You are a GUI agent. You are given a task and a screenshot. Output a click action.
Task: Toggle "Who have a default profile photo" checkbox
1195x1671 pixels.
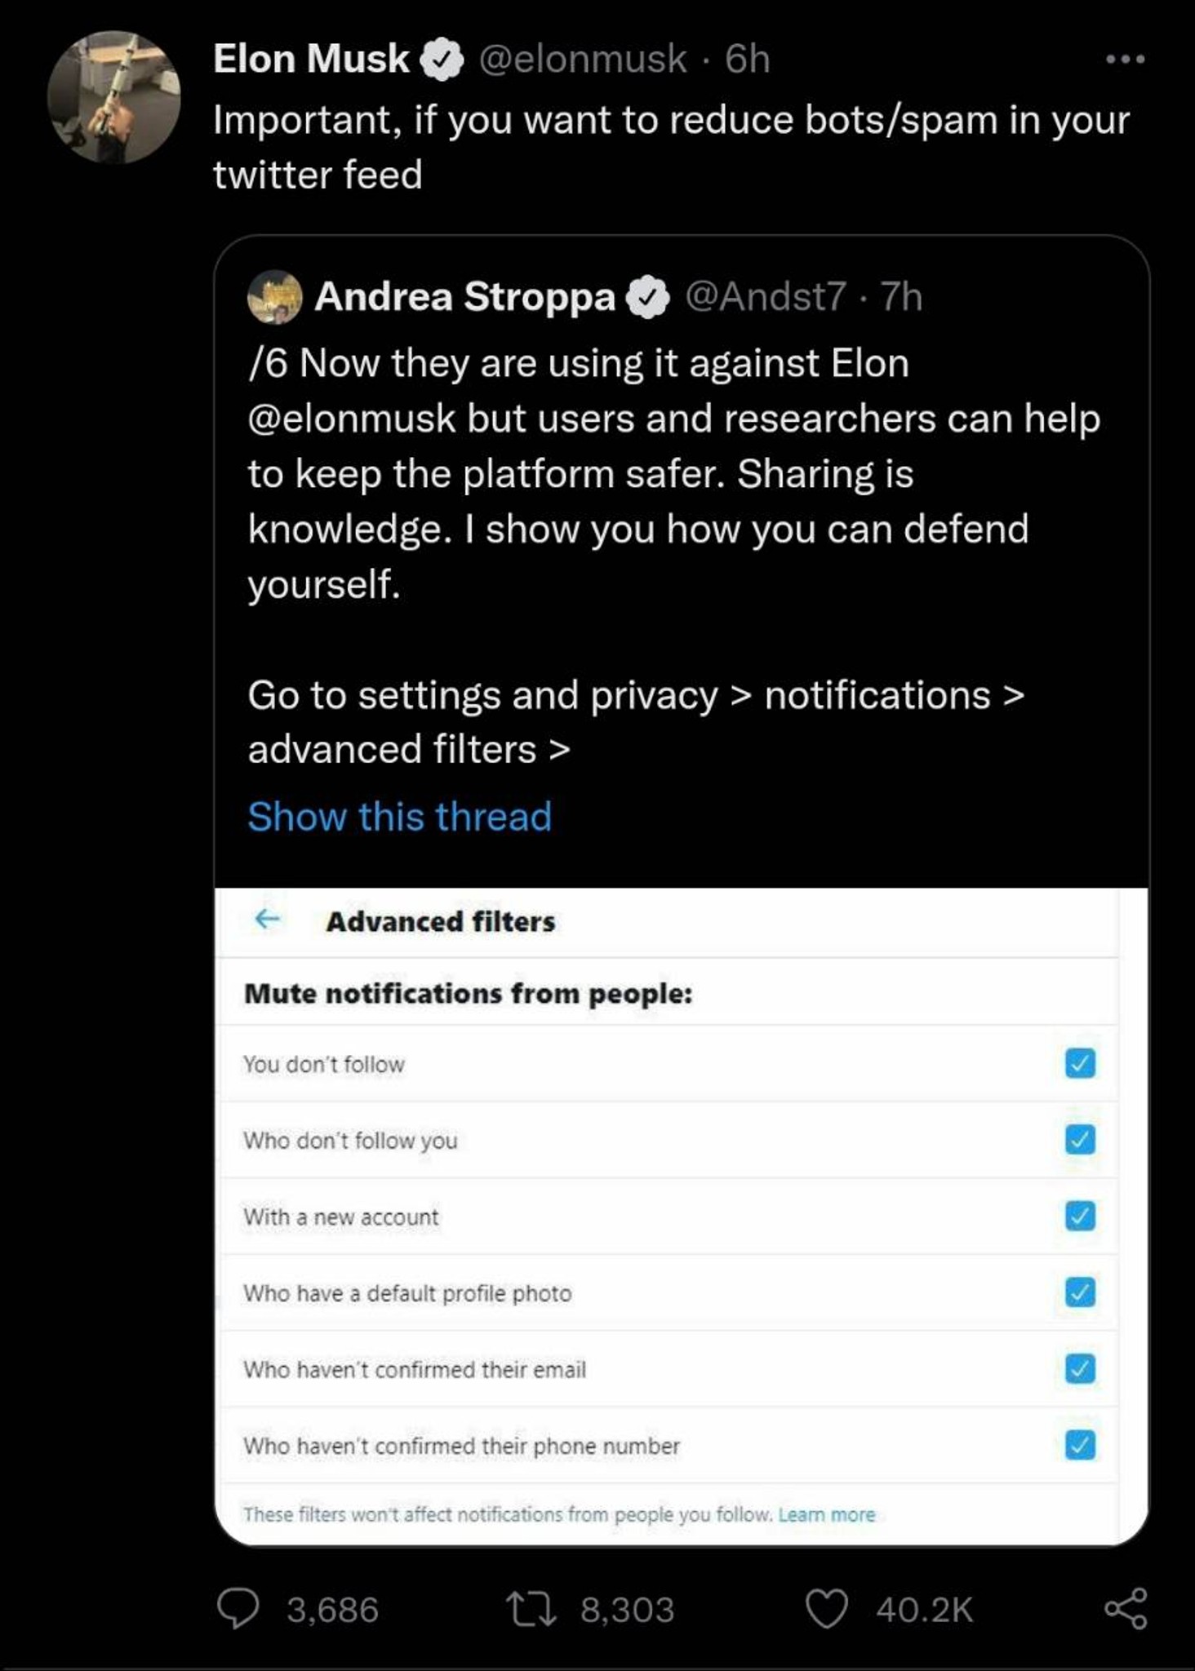pyautogui.click(x=1080, y=1292)
